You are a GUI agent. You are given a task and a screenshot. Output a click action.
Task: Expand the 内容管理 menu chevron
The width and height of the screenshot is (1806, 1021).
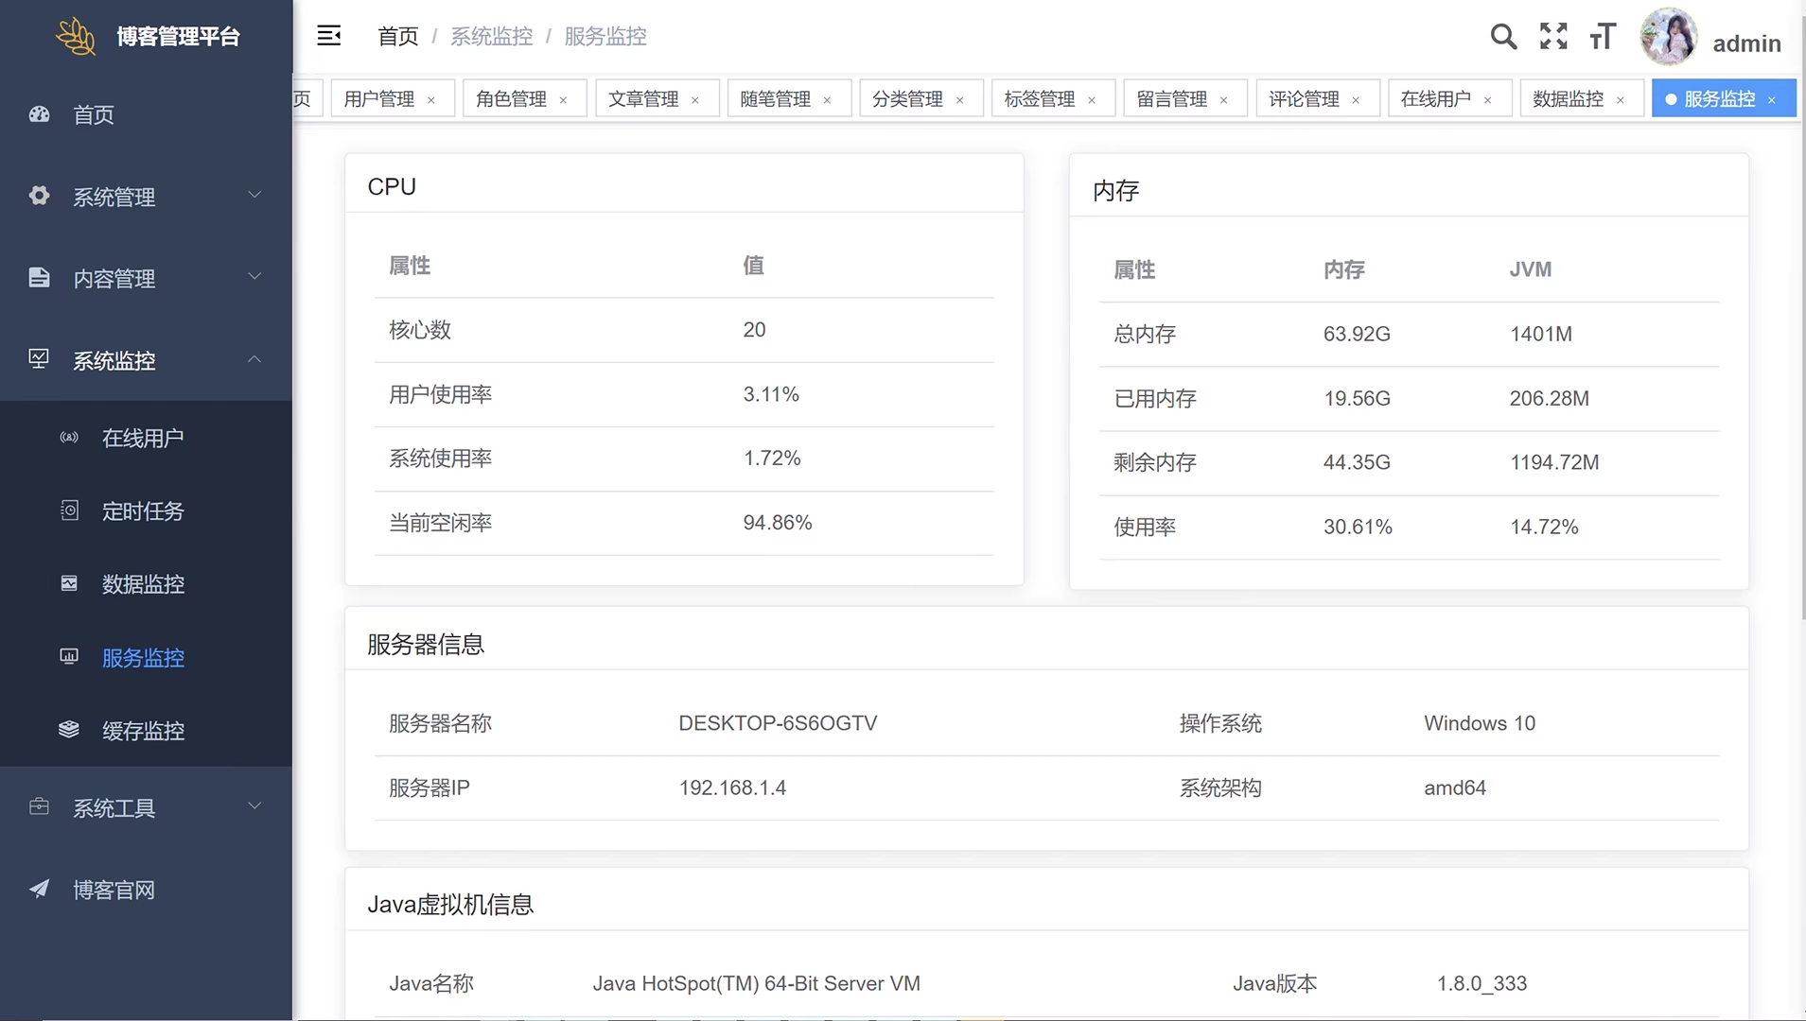click(x=254, y=276)
